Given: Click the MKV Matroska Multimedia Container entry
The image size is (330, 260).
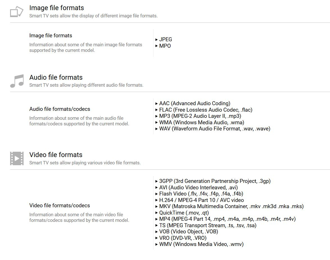Looking at the screenshot, I should pos(231,206).
